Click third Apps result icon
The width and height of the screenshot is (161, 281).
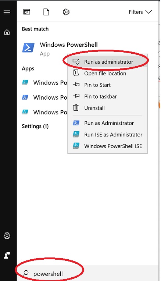(25, 112)
